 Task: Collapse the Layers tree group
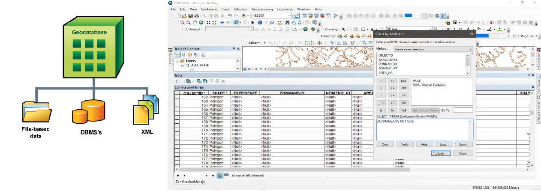177,61
